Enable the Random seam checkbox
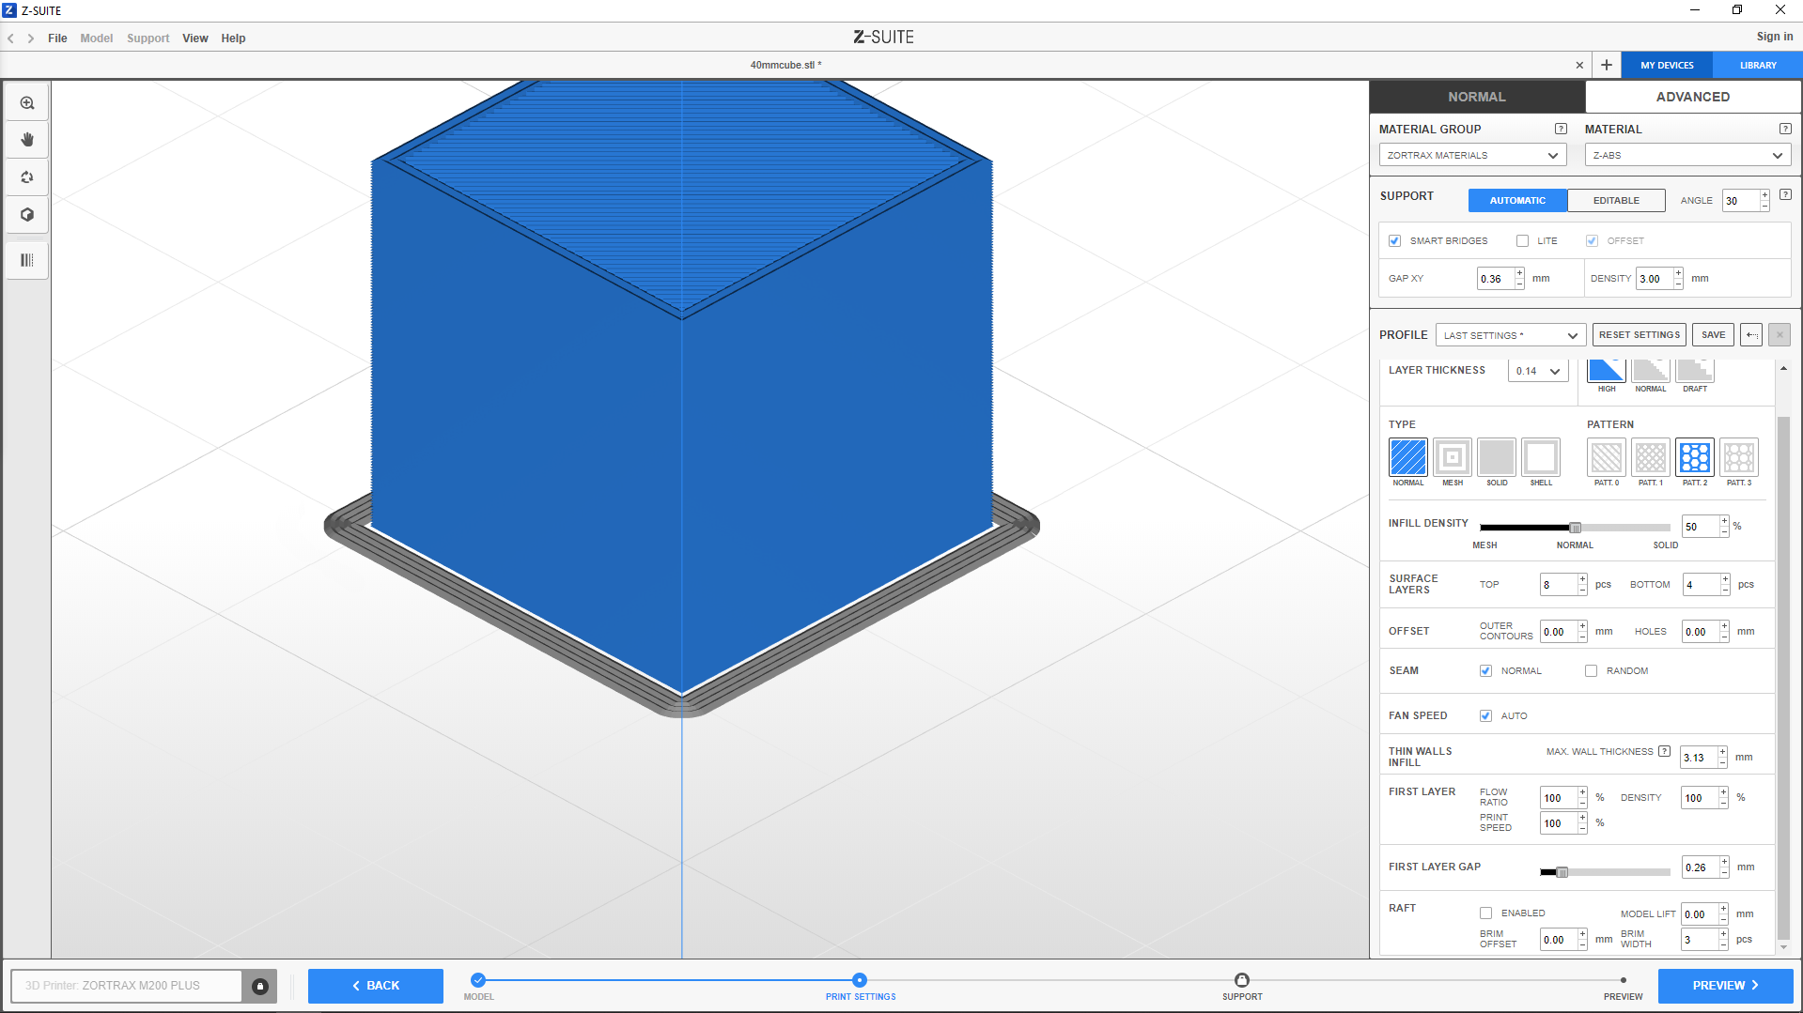 (x=1591, y=671)
